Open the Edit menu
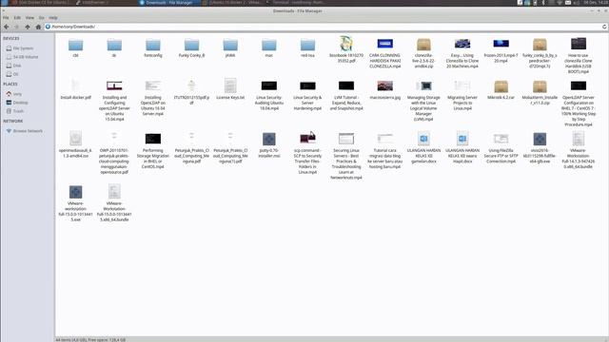The image size is (609, 342). pos(17,18)
